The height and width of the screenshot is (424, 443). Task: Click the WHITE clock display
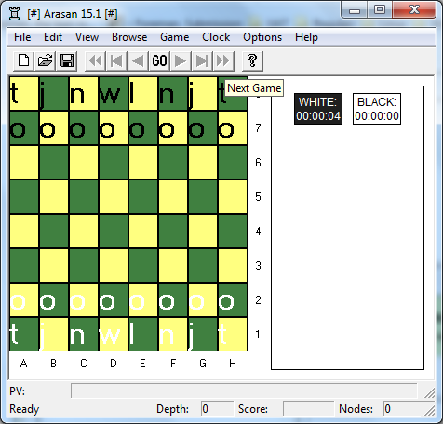point(318,109)
